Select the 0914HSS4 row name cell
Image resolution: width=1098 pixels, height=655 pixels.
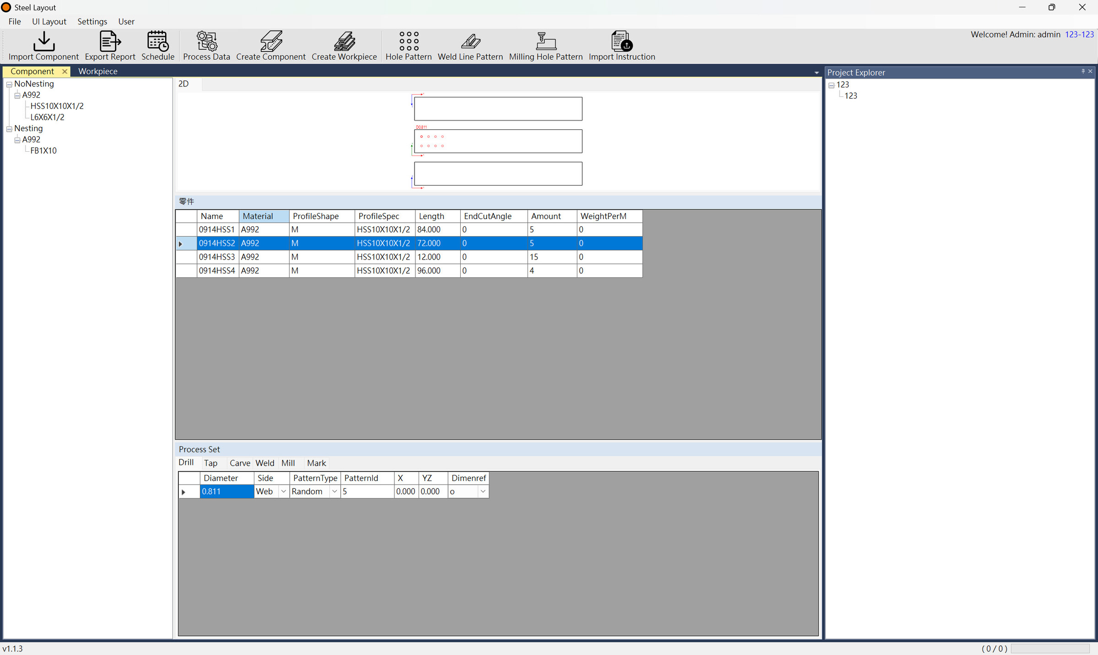click(x=217, y=271)
